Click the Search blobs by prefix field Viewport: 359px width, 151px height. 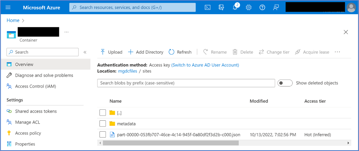pyautogui.click(x=186, y=83)
